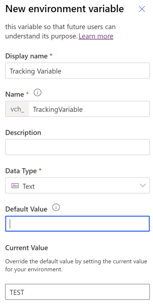Click the Abc text type icon
Image resolution: width=153 pixels, height=306 pixels.
click(x=15, y=186)
